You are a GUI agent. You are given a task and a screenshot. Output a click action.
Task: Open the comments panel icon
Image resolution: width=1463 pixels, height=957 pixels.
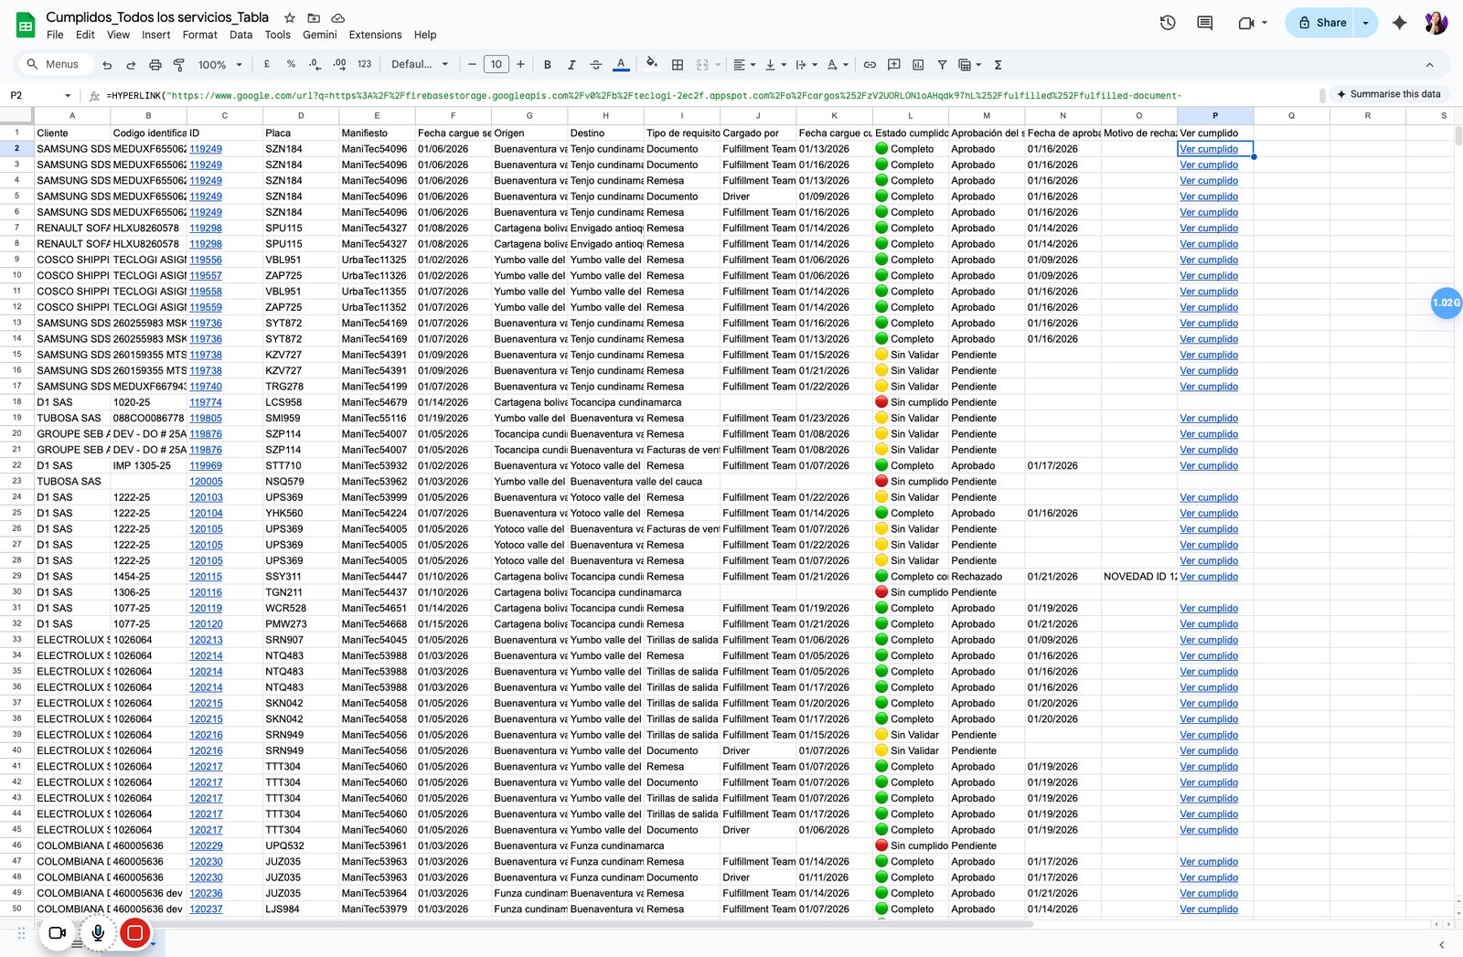(x=1205, y=23)
